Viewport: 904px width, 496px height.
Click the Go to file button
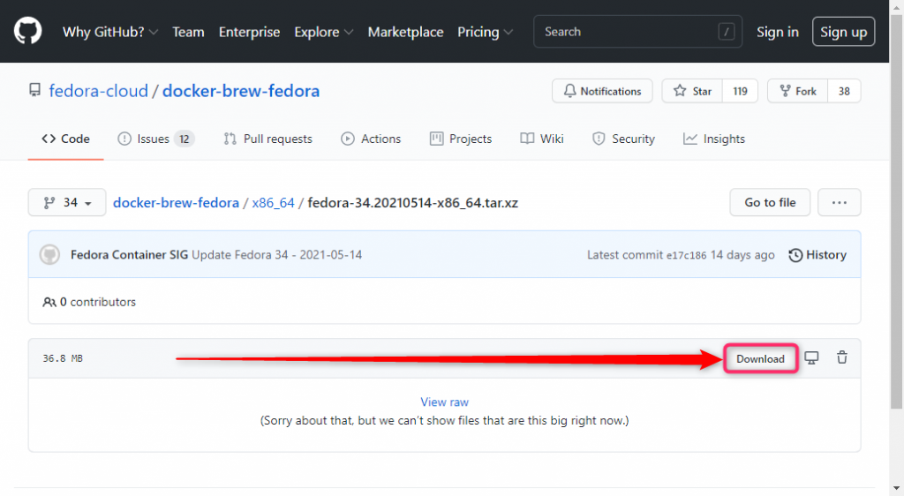click(x=770, y=202)
